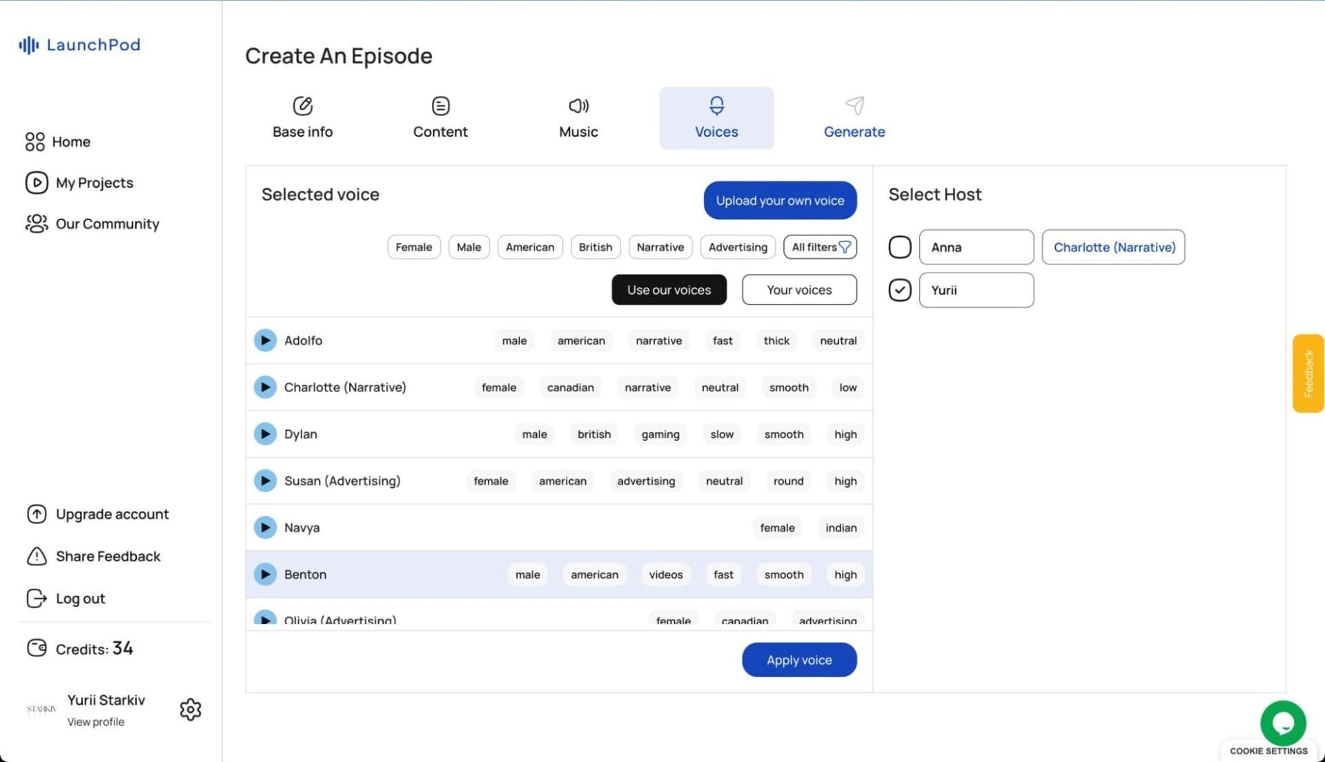Preview the Dylan voice

pos(265,434)
